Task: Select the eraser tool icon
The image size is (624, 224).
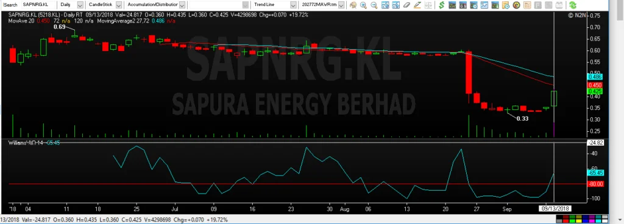Action: pos(406,5)
